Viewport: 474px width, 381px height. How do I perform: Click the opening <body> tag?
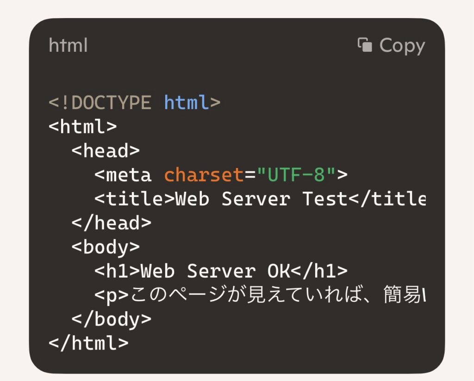tap(106, 247)
